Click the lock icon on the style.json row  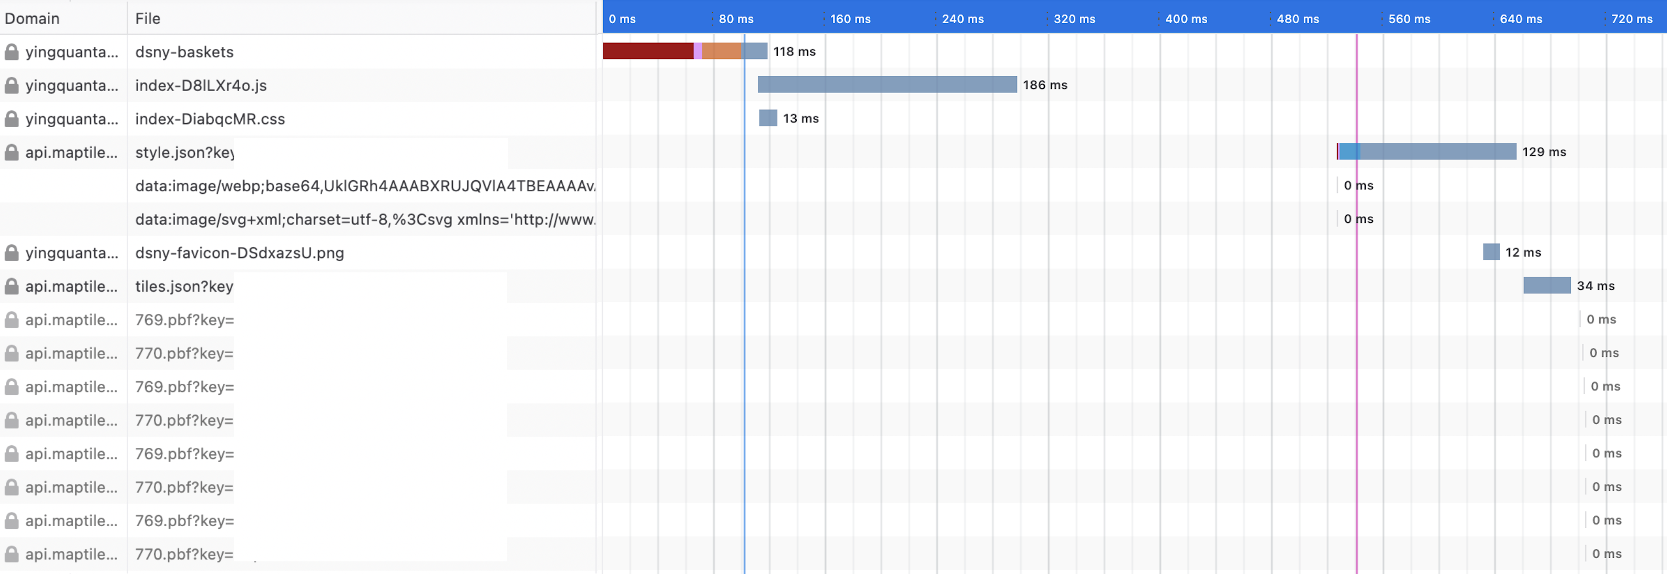coord(12,153)
